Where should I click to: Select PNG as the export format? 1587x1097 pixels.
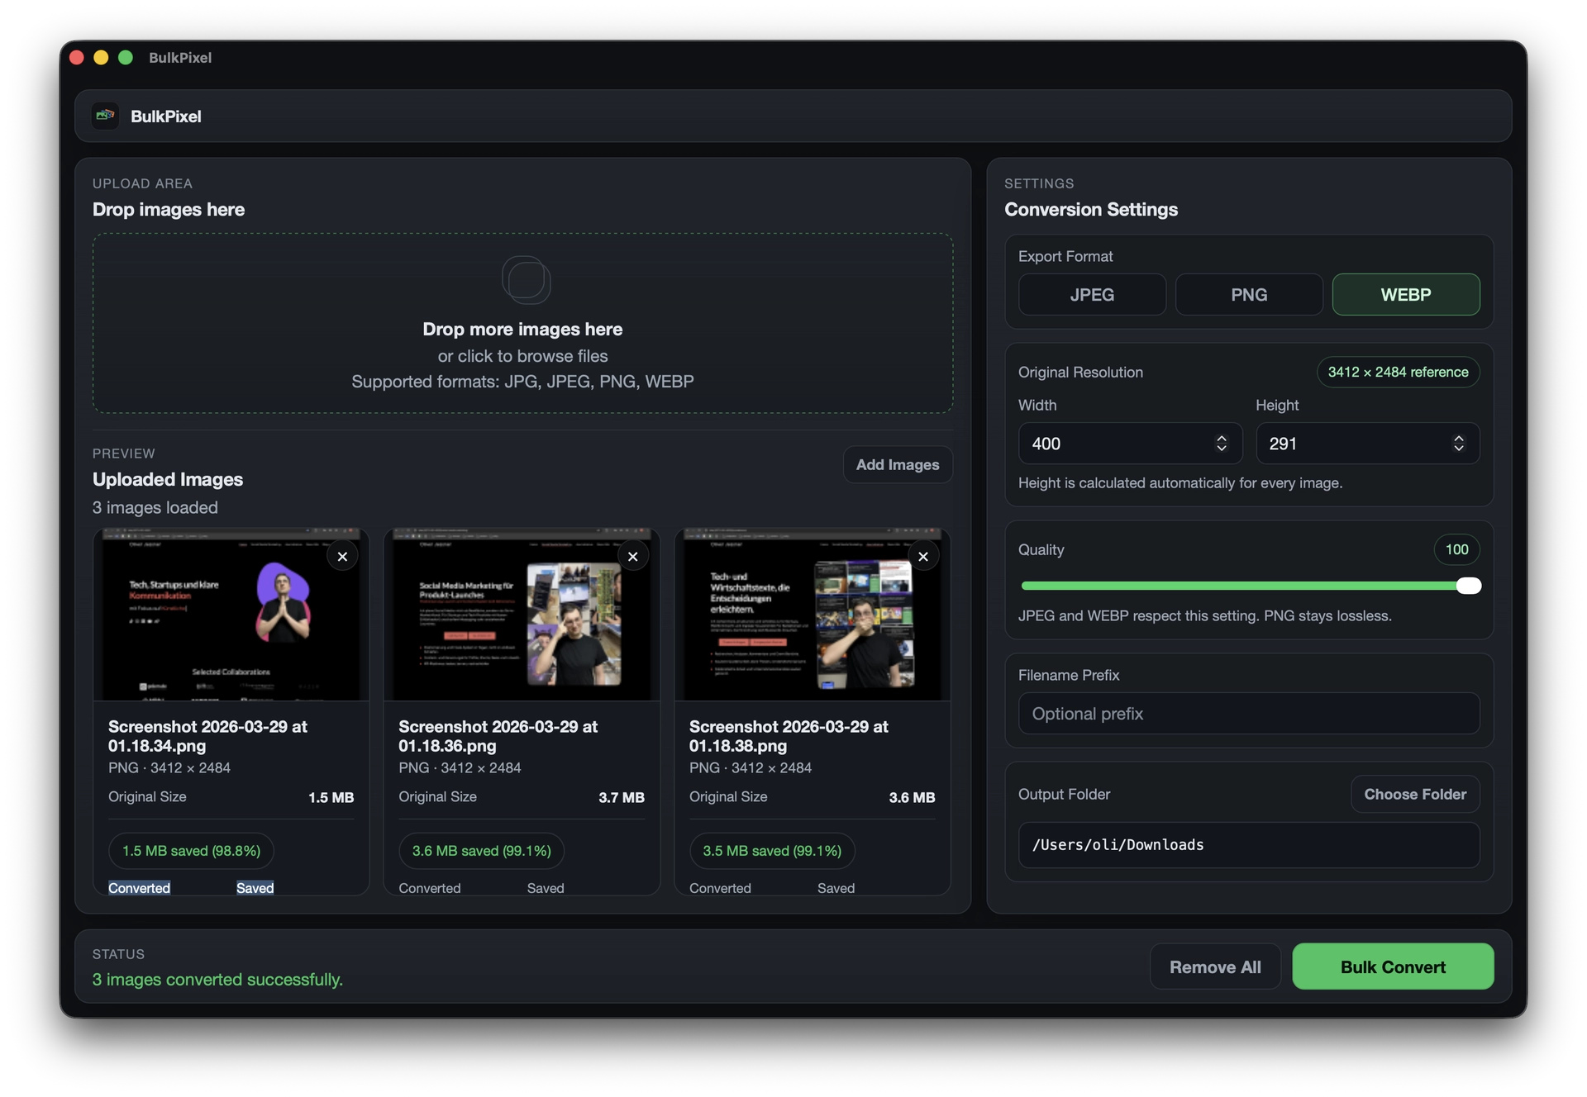coord(1248,294)
